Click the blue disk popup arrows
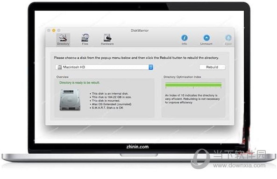Screen dimensions: 277x179 (151, 67)
